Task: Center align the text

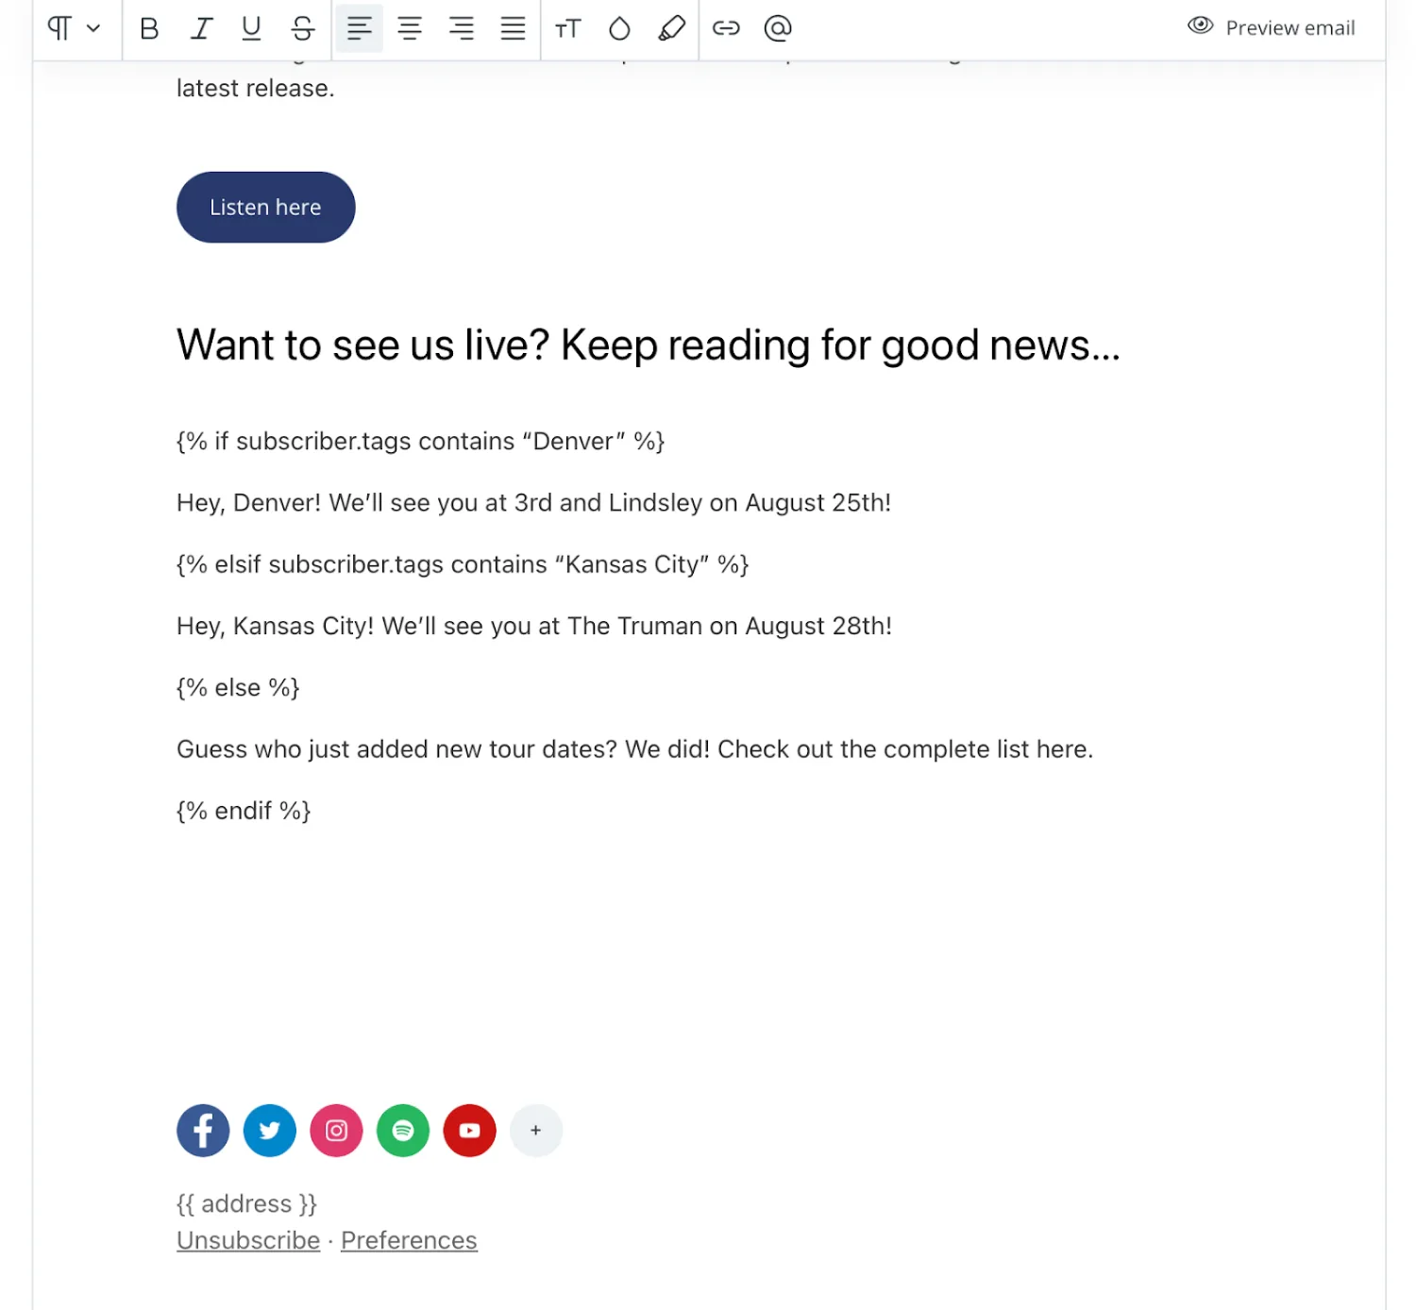Action: [x=411, y=28]
